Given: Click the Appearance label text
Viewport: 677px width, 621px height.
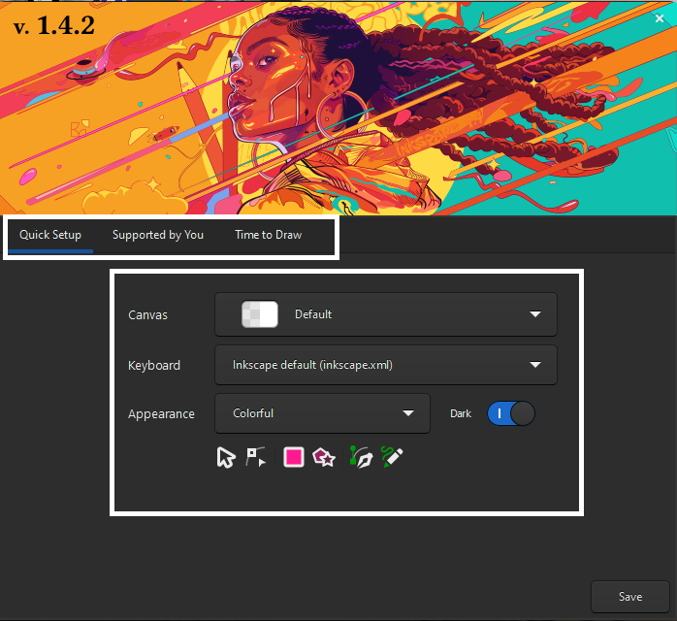Looking at the screenshot, I should point(161,413).
